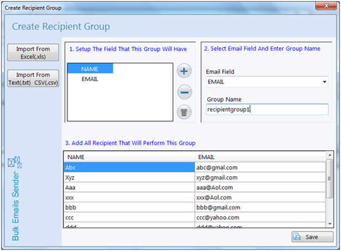Select the xxx name cell
341x251 pixels.
click(x=129, y=197)
